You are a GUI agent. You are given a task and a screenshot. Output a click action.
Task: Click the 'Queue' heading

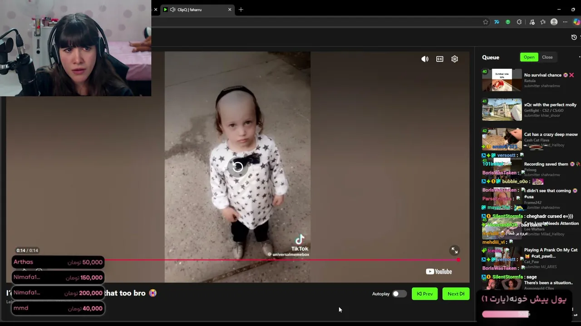coord(491,58)
